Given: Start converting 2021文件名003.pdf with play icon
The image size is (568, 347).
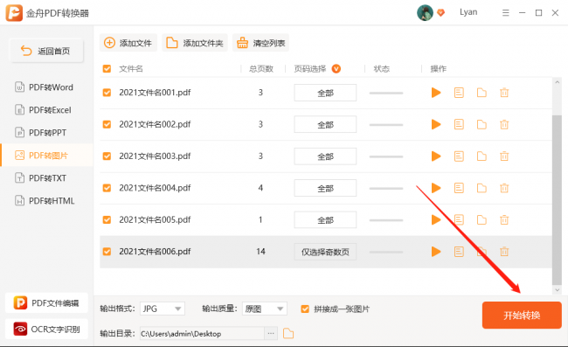Looking at the screenshot, I should (x=436, y=156).
